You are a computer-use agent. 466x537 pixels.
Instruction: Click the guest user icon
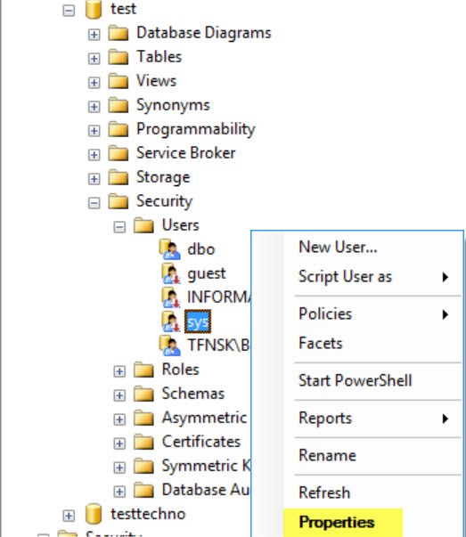point(171,273)
